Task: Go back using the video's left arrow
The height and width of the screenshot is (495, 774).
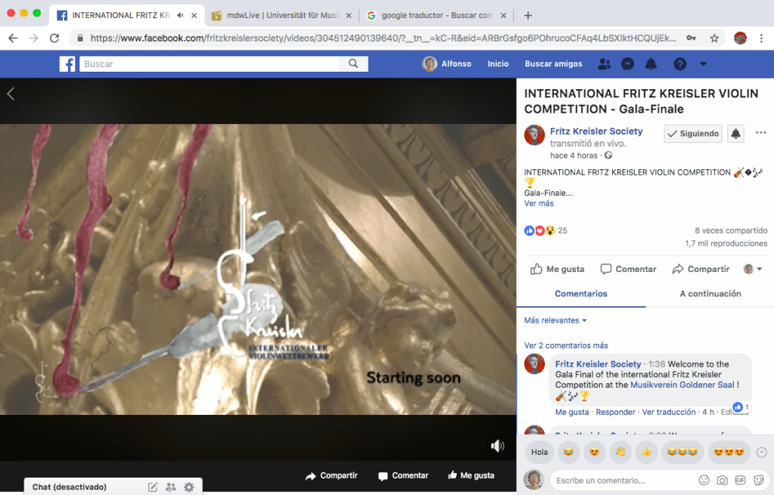Action: [x=11, y=94]
